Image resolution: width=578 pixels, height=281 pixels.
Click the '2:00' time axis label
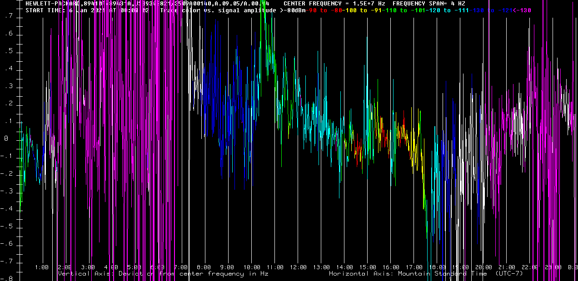(x=65, y=267)
